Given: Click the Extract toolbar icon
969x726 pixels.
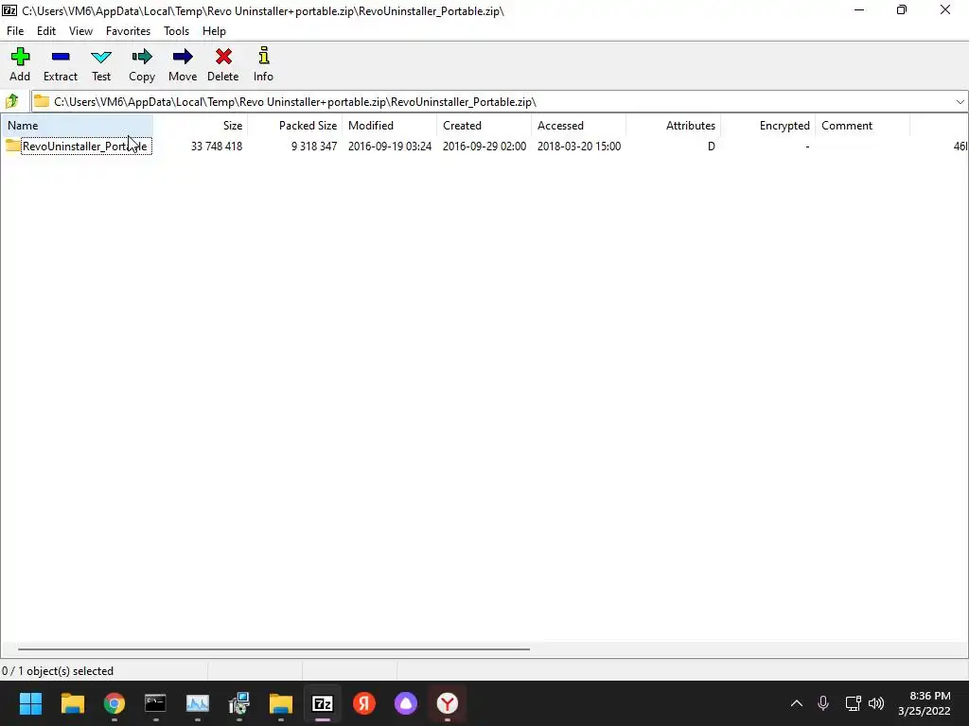Looking at the screenshot, I should tap(61, 57).
